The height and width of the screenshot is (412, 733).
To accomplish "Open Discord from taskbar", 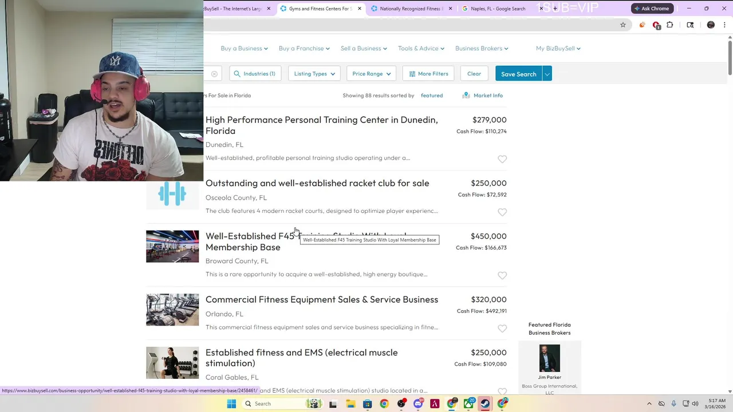I will (x=418, y=404).
